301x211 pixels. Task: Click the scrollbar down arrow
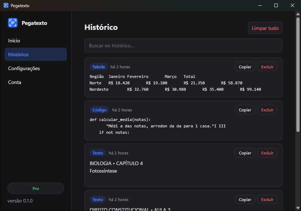[x=298, y=208]
